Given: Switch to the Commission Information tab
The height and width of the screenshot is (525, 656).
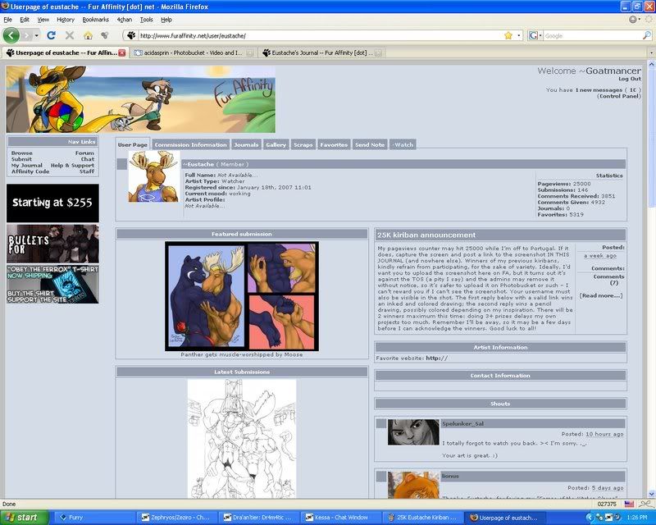Looking at the screenshot, I should pos(190,144).
